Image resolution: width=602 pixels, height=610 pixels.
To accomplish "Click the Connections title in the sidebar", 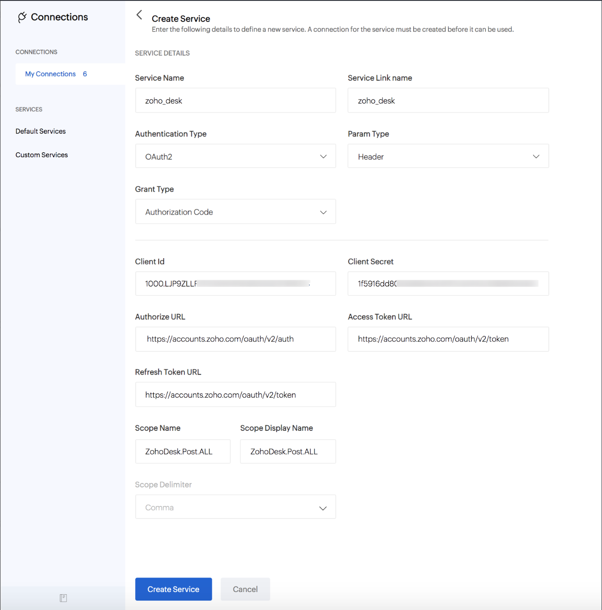I will (59, 17).
